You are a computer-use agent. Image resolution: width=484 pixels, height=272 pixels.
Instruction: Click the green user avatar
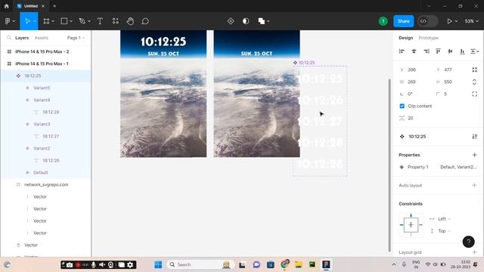pyautogui.click(x=383, y=21)
